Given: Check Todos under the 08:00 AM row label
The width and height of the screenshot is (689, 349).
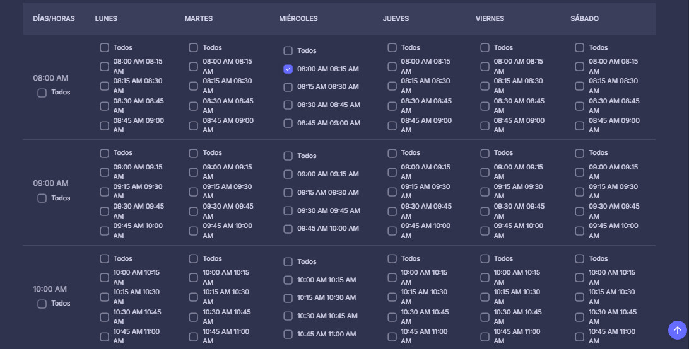Looking at the screenshot, I should pyautogui.click(x=42, y=93).
